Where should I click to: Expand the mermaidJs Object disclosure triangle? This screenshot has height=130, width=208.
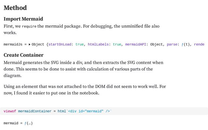(30, 45)
